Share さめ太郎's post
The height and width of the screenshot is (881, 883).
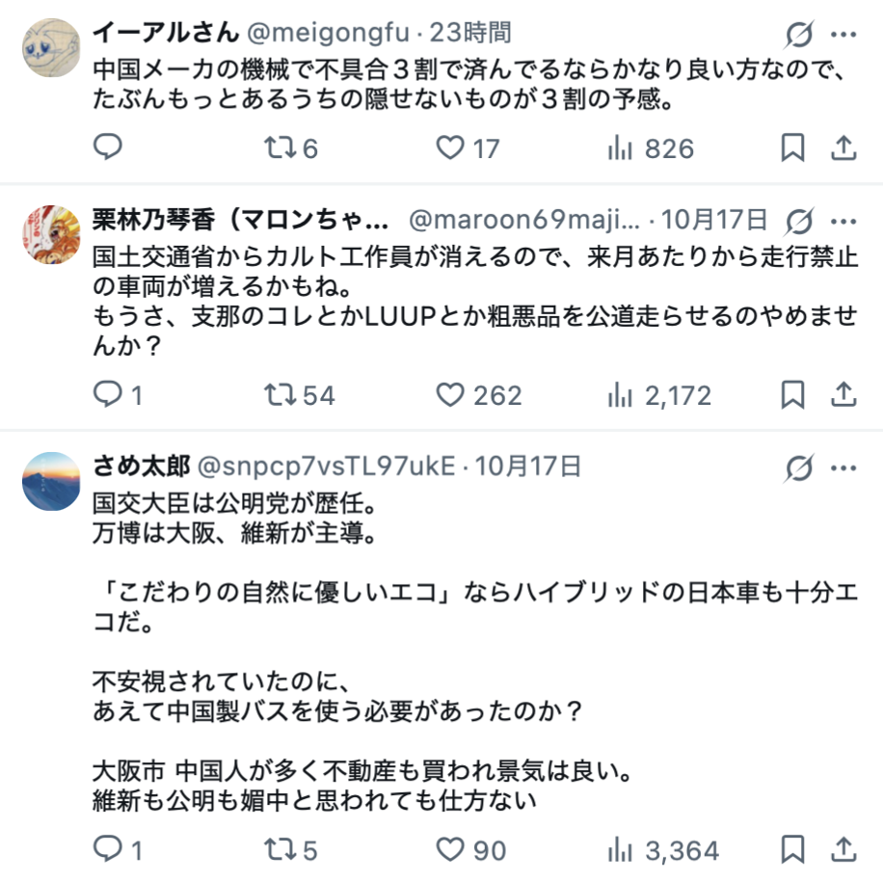[x=843, y=849]
